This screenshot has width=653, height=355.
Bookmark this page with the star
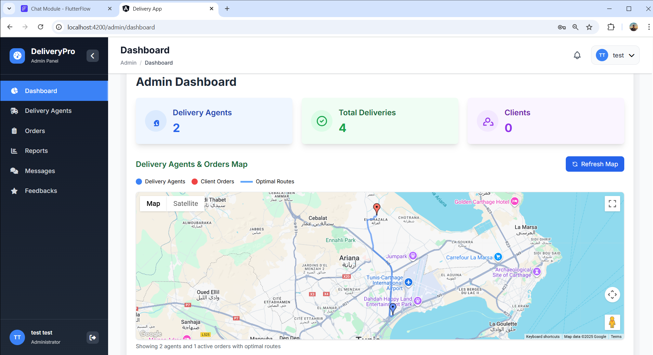coord(589,27)
